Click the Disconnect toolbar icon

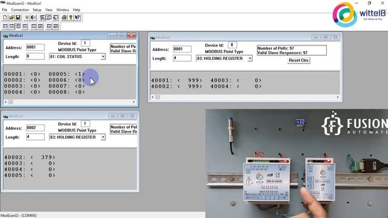tap(33, 18)
